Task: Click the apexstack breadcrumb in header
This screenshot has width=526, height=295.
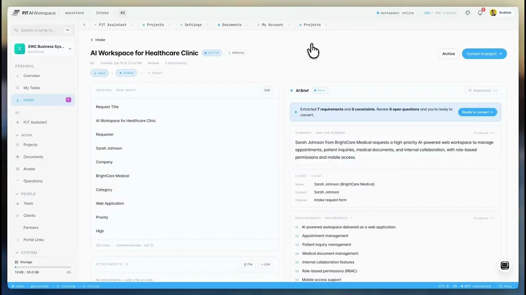Action: point(74,13)
